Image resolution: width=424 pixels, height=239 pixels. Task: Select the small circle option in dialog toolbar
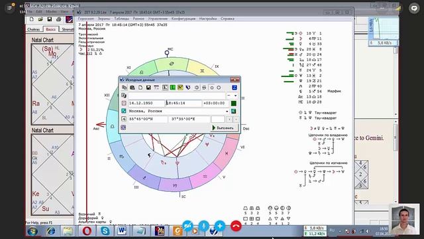point(212,88)
